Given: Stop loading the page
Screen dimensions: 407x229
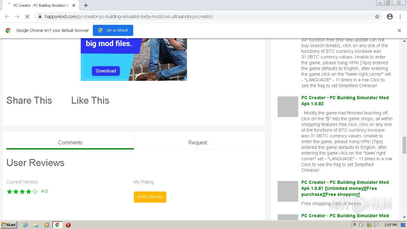Looking at the screenshot, I should [x=27, y=17].
